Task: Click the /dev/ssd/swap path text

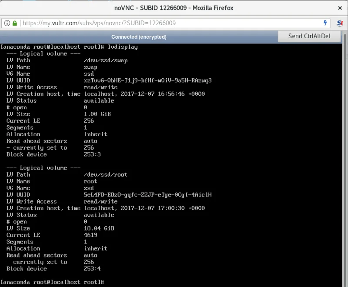Action: (x=106, y=60)
